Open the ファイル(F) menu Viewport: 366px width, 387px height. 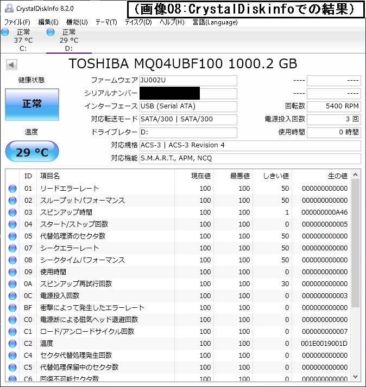[x=17, y=22]
